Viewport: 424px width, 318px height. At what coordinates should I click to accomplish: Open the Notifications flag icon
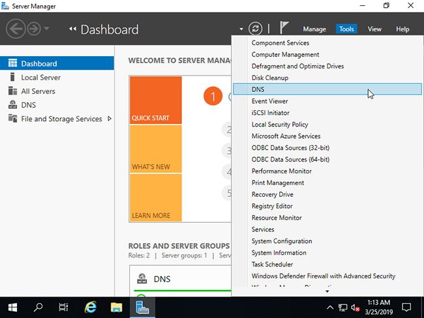(x=284, y=27)
